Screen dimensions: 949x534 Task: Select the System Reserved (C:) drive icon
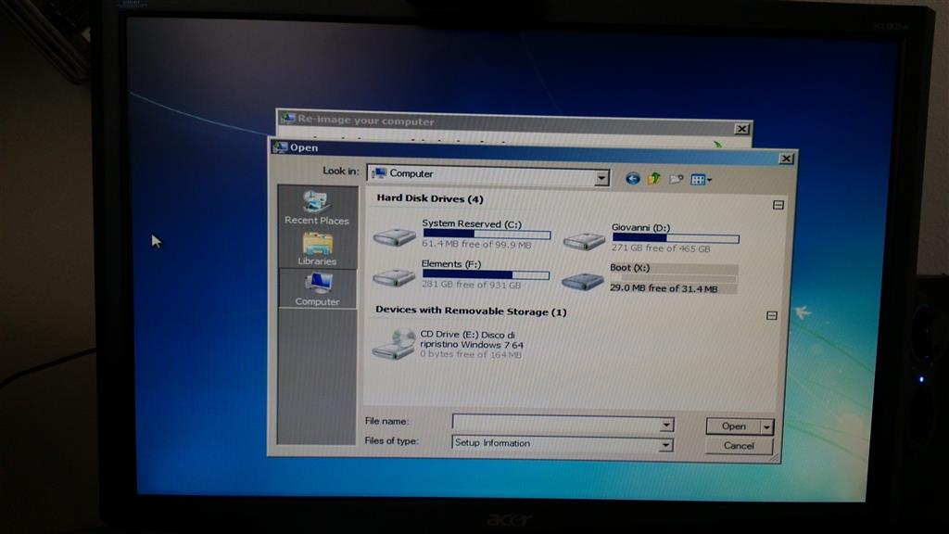pyautogui.click(x=394, y=236)
